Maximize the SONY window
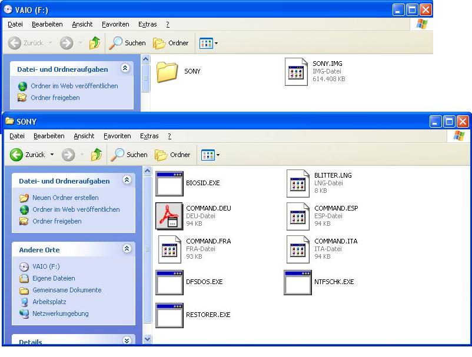The width and height of the screenshot is (472, 357). [449, 122]
